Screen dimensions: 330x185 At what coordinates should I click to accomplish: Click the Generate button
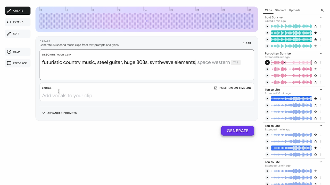coord(237,131)
